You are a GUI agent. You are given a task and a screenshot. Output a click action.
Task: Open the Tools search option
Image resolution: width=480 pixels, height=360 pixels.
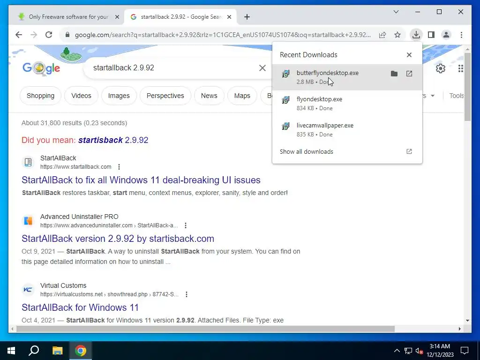(x=457, y=96)
